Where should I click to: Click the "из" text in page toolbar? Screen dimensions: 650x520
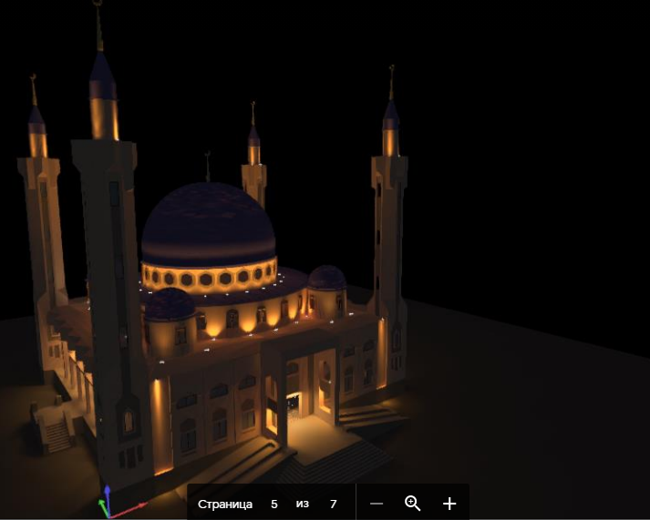[x=302, y=505]
